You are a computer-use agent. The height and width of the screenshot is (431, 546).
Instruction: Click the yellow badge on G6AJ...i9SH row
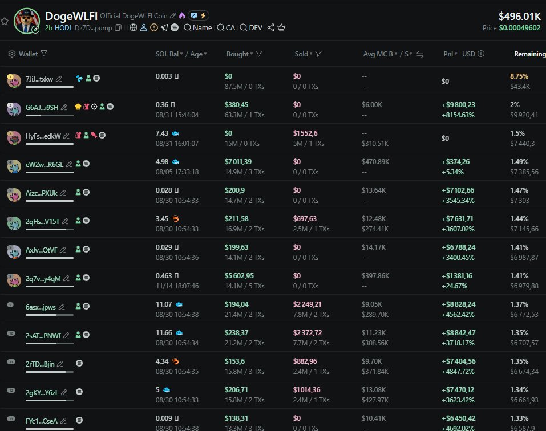78,107
